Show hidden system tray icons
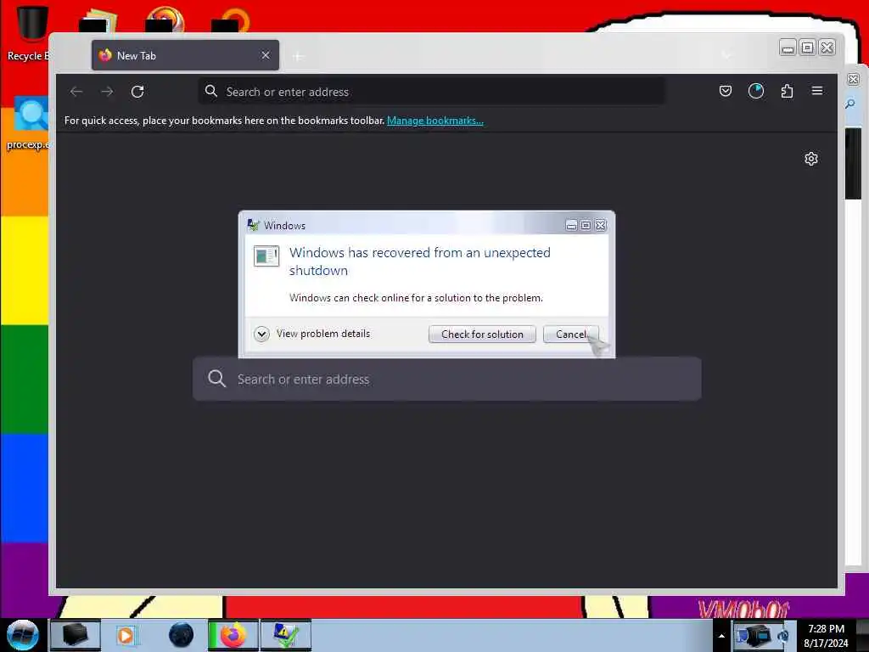The image size is (869, 652). [721, 636]
